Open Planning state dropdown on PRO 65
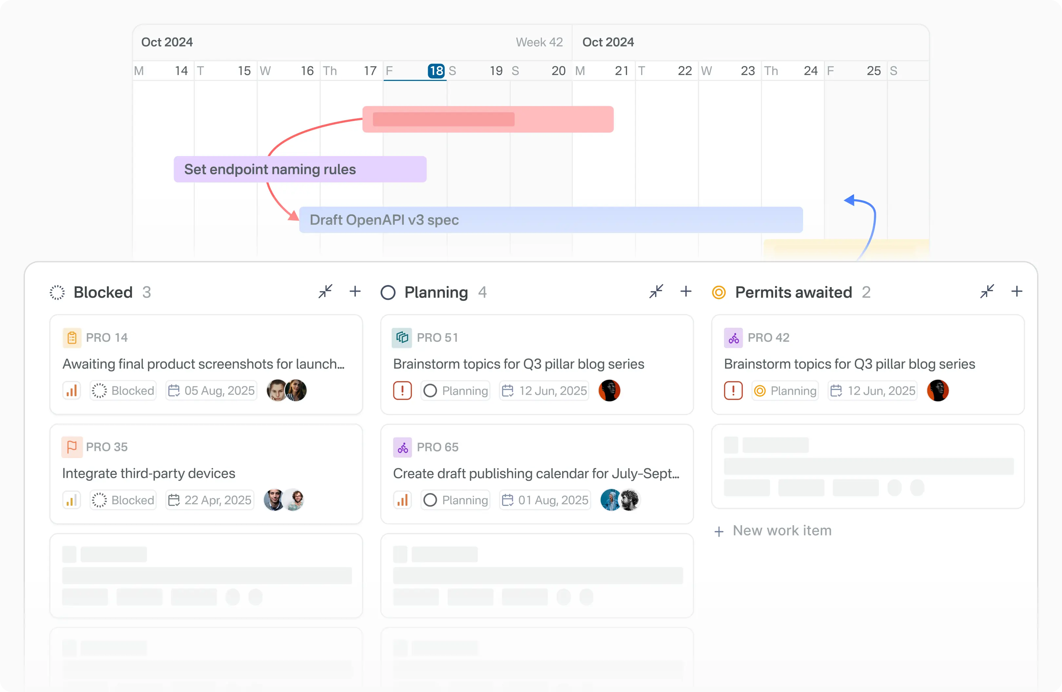Image resolution: width=1062 pixels, height=692 pixels. pyautogui.click(x=455, y=500)
